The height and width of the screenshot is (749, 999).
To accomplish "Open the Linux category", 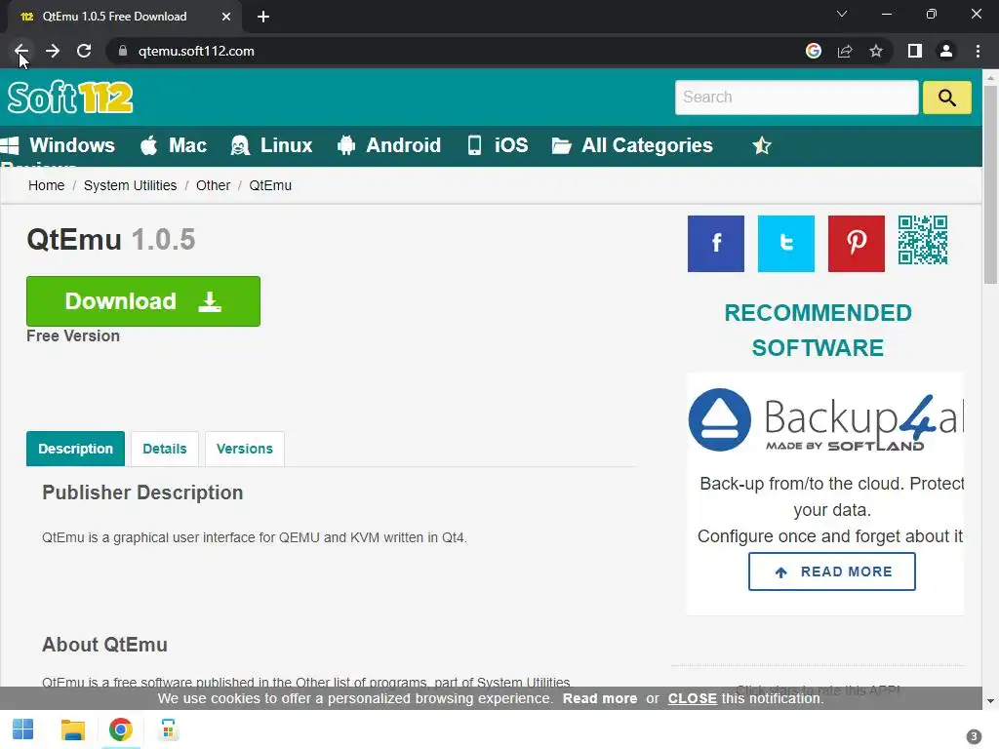I will pos(271,145).
